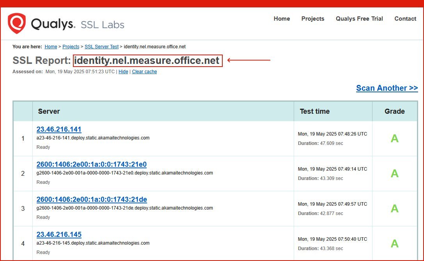Click the SSL Report domain heading identity.nel.measure.office.net

point(147,60)
